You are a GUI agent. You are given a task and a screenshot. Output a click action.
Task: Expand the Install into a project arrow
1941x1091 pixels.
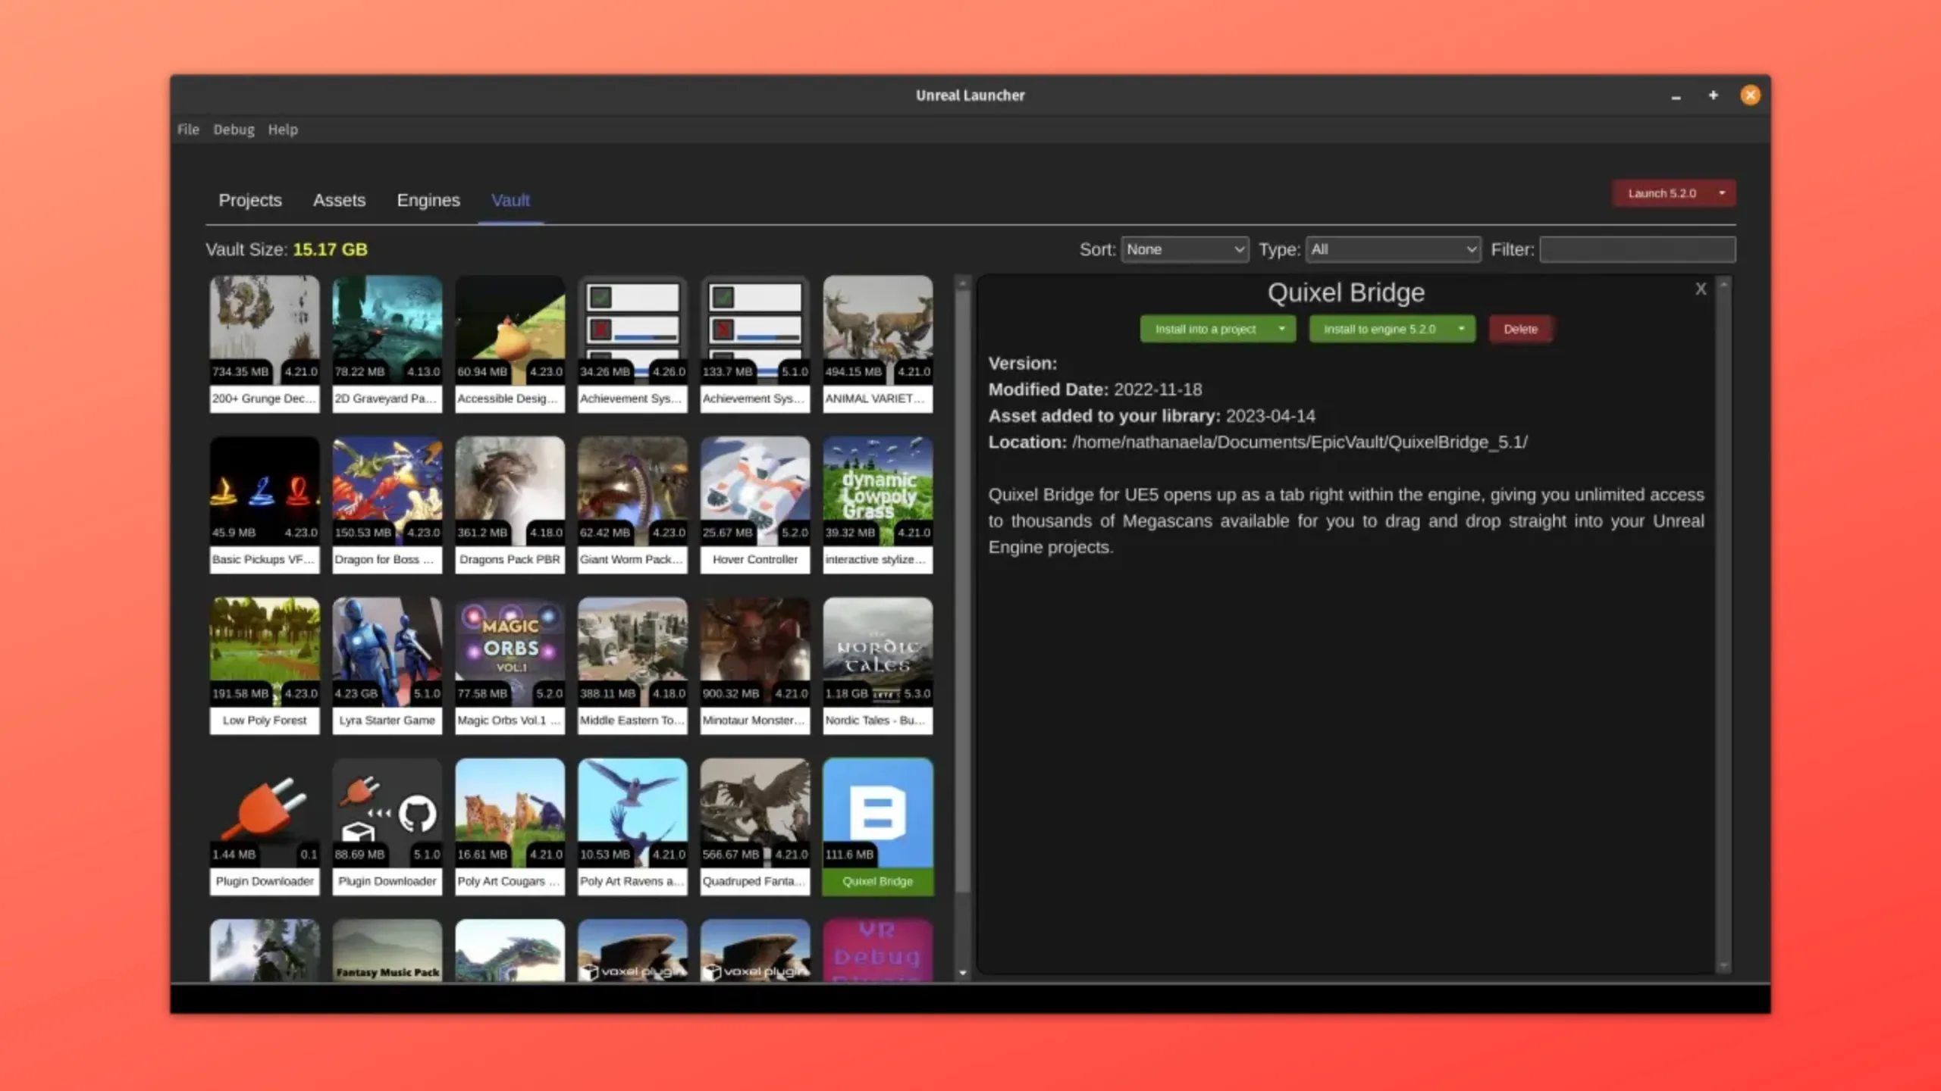[x=1282, y=330]
